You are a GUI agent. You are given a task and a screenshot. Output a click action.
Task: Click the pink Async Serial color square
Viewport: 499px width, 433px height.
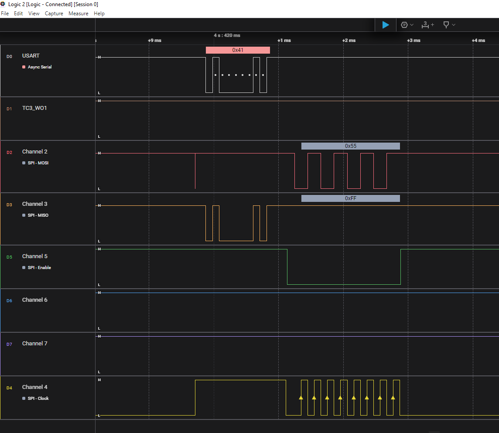(x=24, y=67)
